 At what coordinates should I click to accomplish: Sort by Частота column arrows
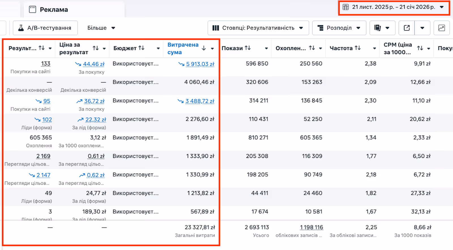point(358,48)
